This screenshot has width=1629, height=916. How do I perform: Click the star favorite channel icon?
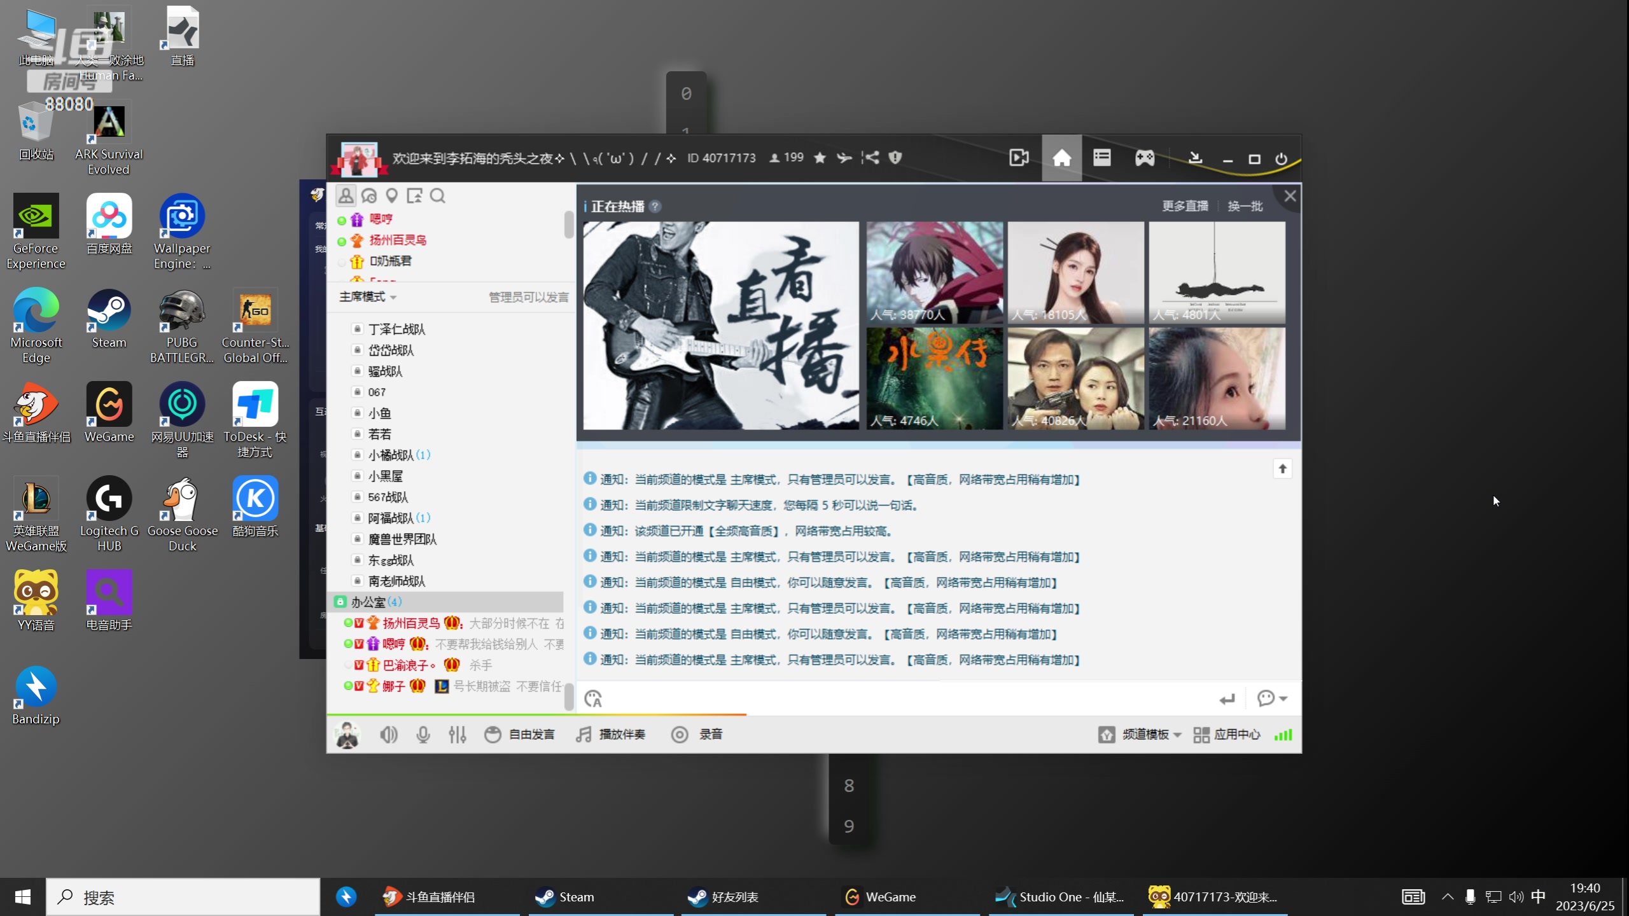(x=820, y=158)
